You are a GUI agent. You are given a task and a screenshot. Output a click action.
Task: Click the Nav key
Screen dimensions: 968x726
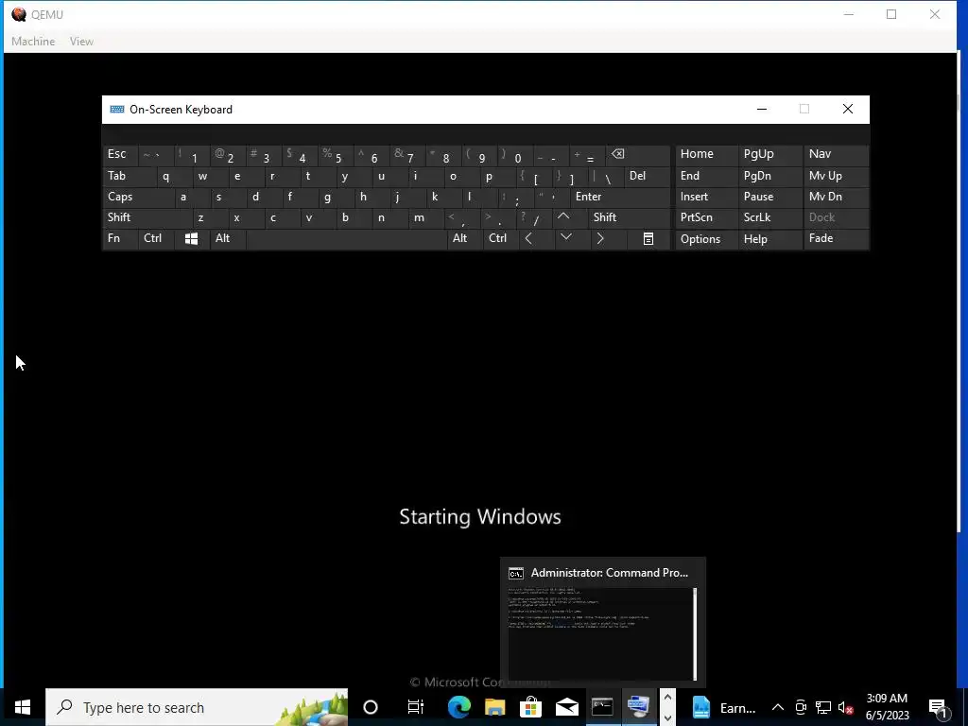[836, 155]
